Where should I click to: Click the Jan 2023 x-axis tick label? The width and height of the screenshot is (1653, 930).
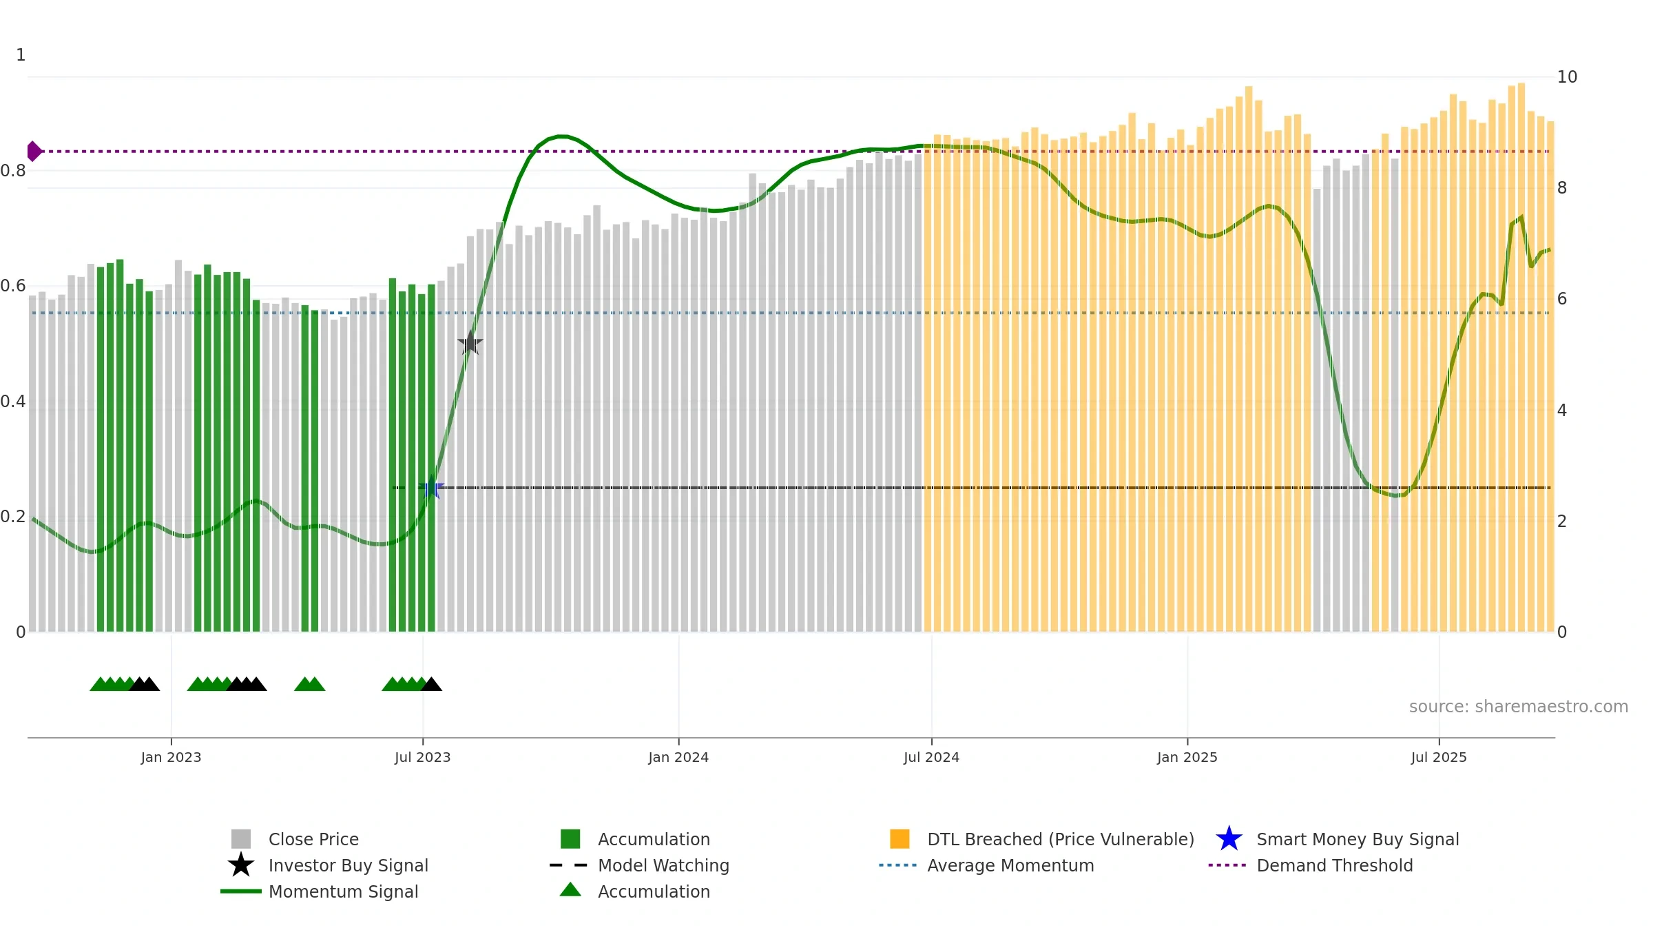pyautogui.click(x=171, y=758)
